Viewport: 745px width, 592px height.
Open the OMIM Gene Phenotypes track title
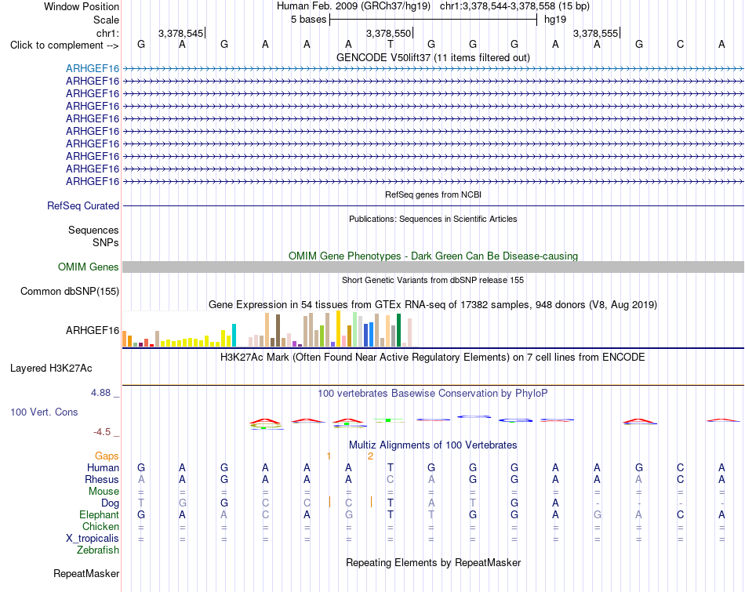point(433,256)
